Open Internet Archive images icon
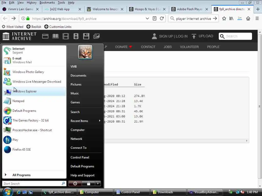This screenshot has height=196, width=262. point(96,36)
